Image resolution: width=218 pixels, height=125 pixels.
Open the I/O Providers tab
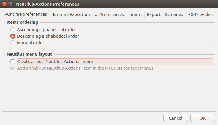200,15
